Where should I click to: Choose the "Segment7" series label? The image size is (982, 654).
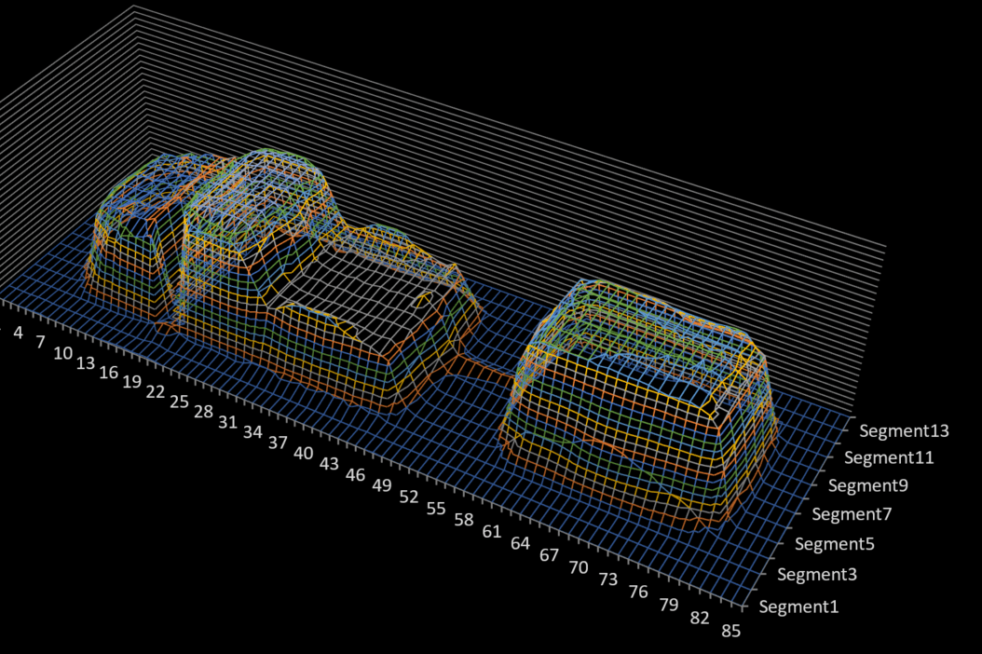click(x=852, y=513)
